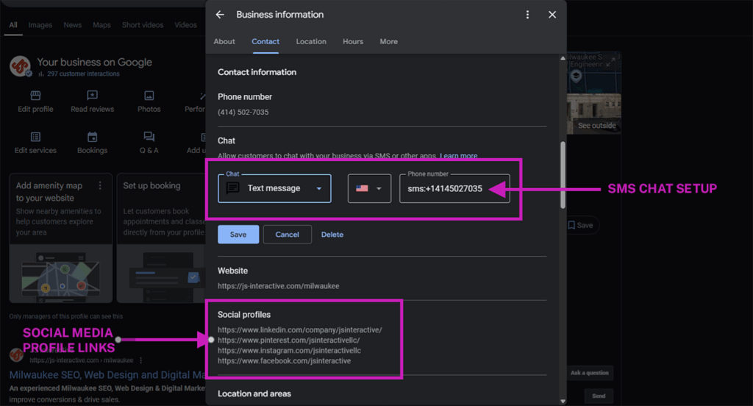Click the sms phone number input field
Image resolution: width=753 pixels, height=406 pixels.
(x=454, y=188)
